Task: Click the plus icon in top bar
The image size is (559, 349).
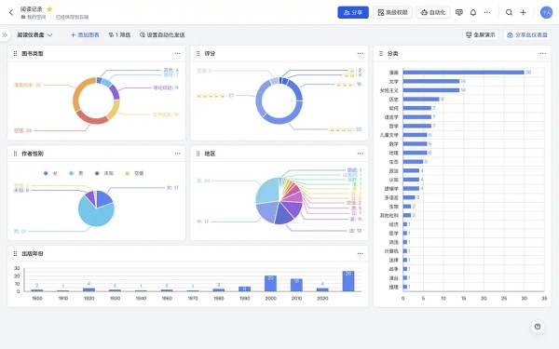Action: (523, 12)
